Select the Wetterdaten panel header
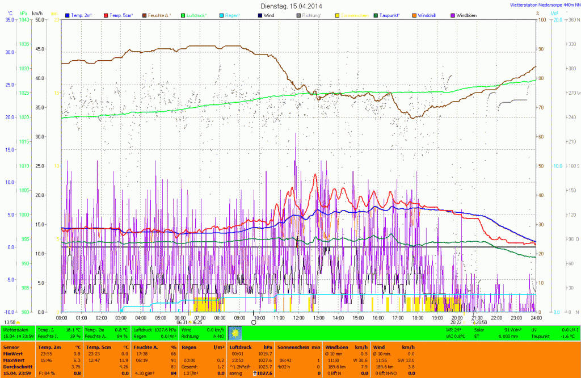Viewport: 581px width, 378px height. coord(16,329)
